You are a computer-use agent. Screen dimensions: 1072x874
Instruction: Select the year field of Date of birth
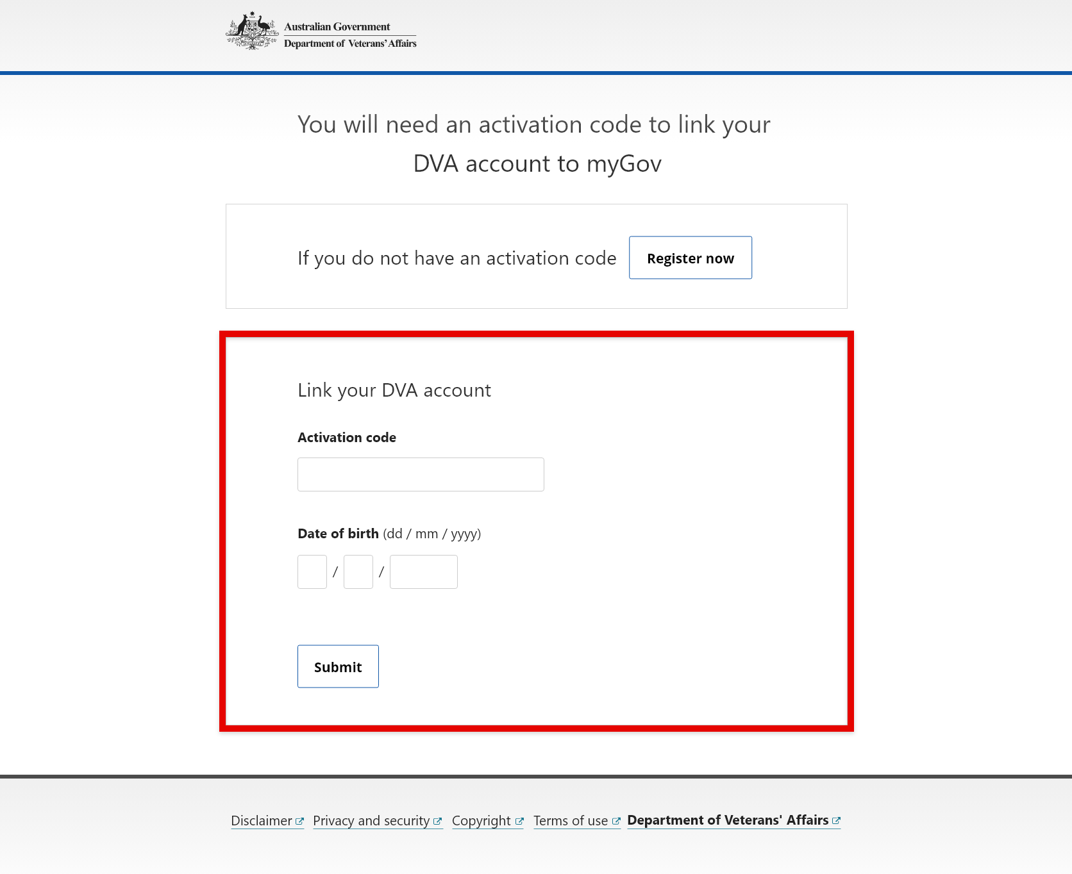coord(423,571)
